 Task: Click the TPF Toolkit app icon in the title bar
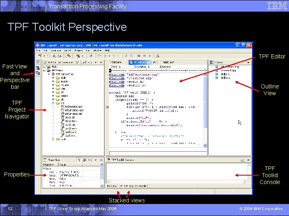click(38, 45)
